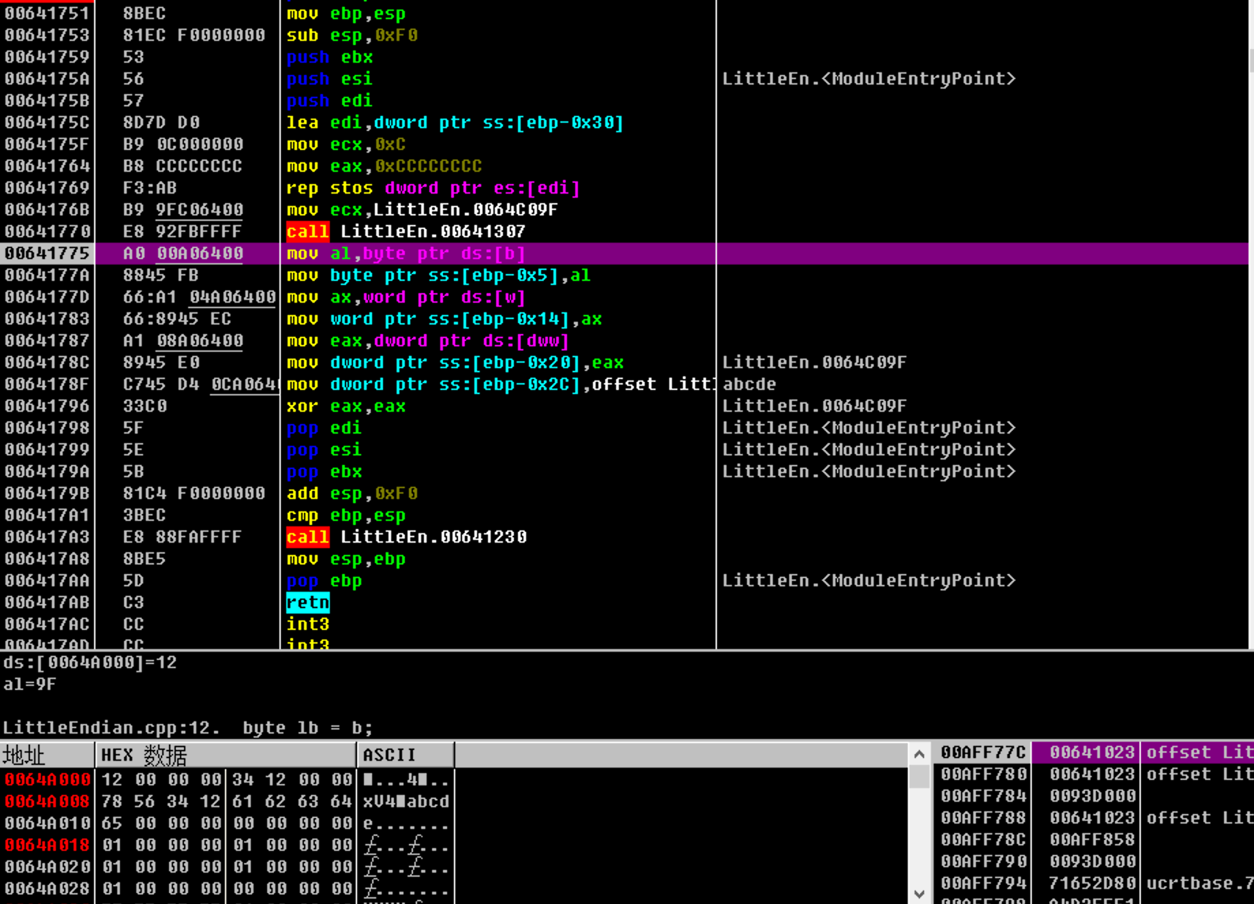Click hex bytes A0 00A06400

pyautogui.click(x=183, y=254)
